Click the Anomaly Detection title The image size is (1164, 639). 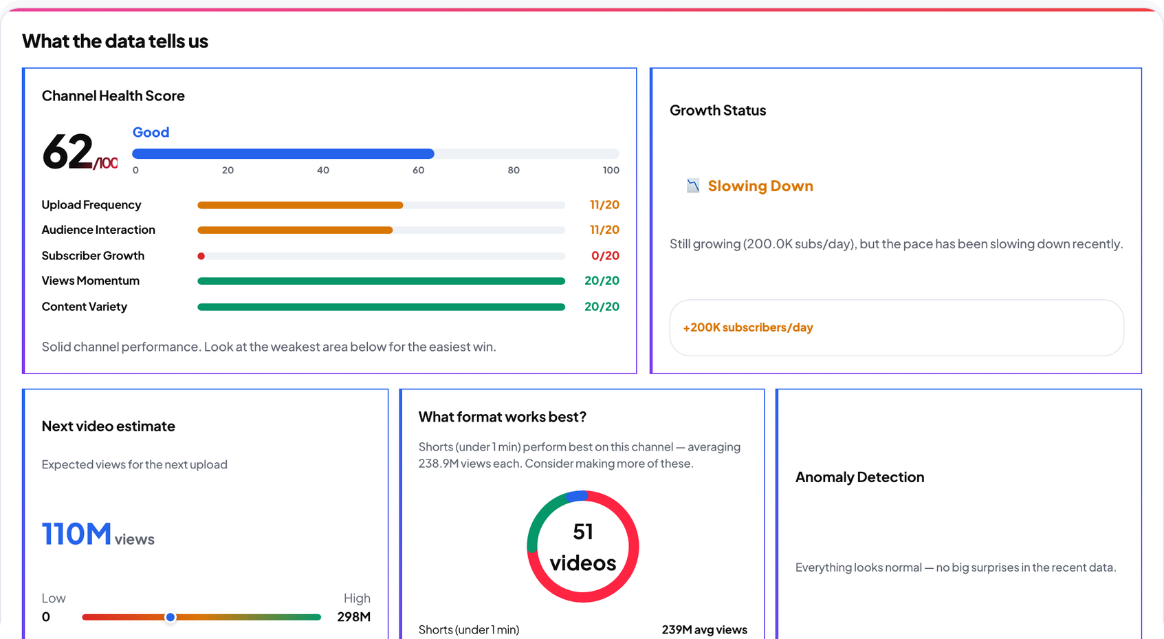pos(860,477)
